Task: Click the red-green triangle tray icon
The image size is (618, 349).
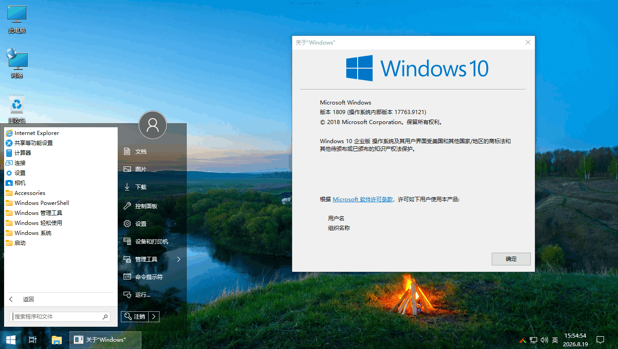Action: (523, 340)
